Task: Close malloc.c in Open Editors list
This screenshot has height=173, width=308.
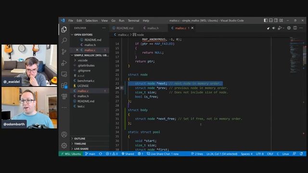Action: click(x=77, y=50)
